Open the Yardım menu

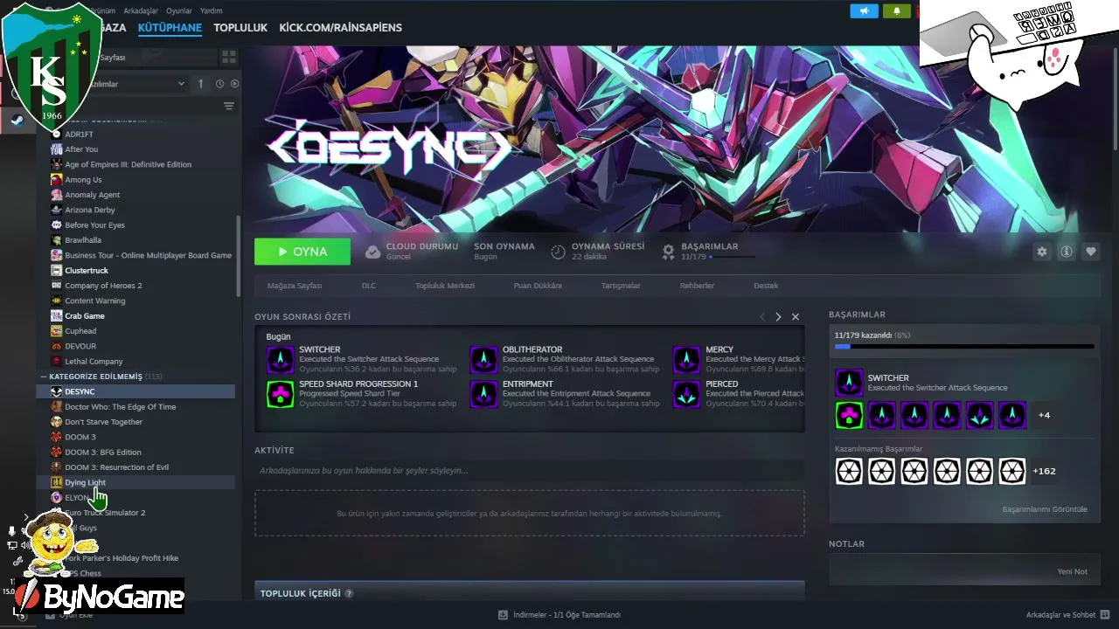(212, 11)
